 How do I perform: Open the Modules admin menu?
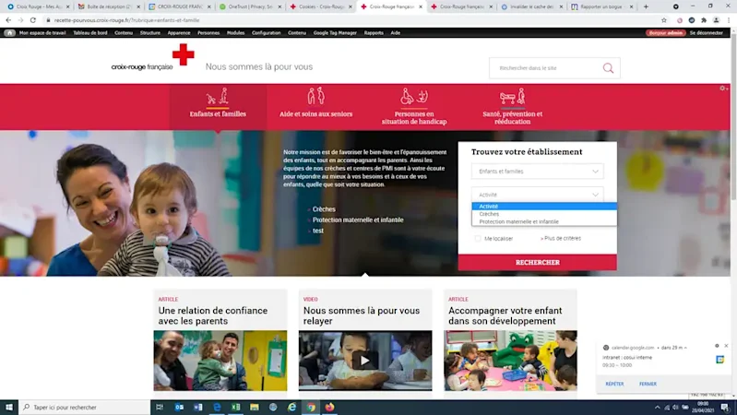[235, 33]
